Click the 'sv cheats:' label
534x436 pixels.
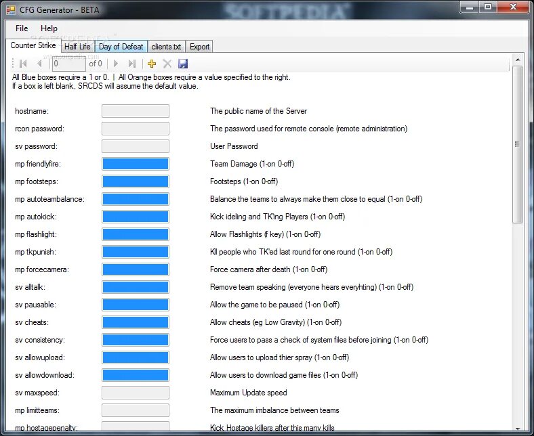32,322
